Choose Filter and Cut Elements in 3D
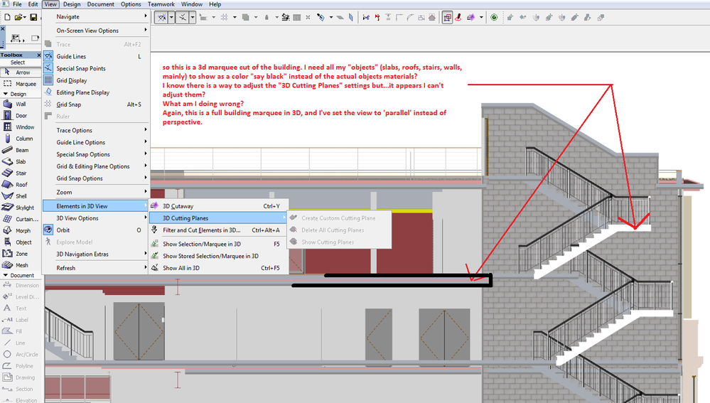Image resolution: width=710 pixels, height=403 pixels. [219, 230]
